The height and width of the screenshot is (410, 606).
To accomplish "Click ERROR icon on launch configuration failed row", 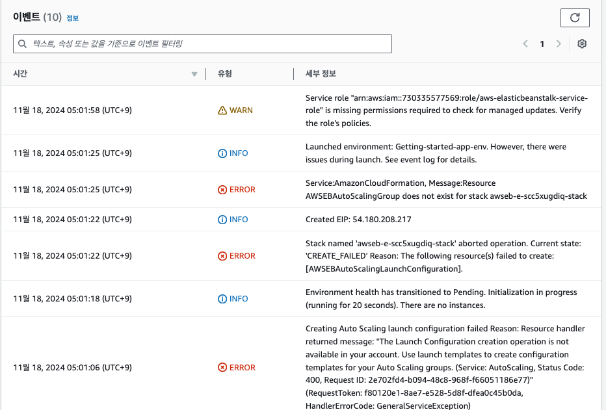I will pos(222,368).
